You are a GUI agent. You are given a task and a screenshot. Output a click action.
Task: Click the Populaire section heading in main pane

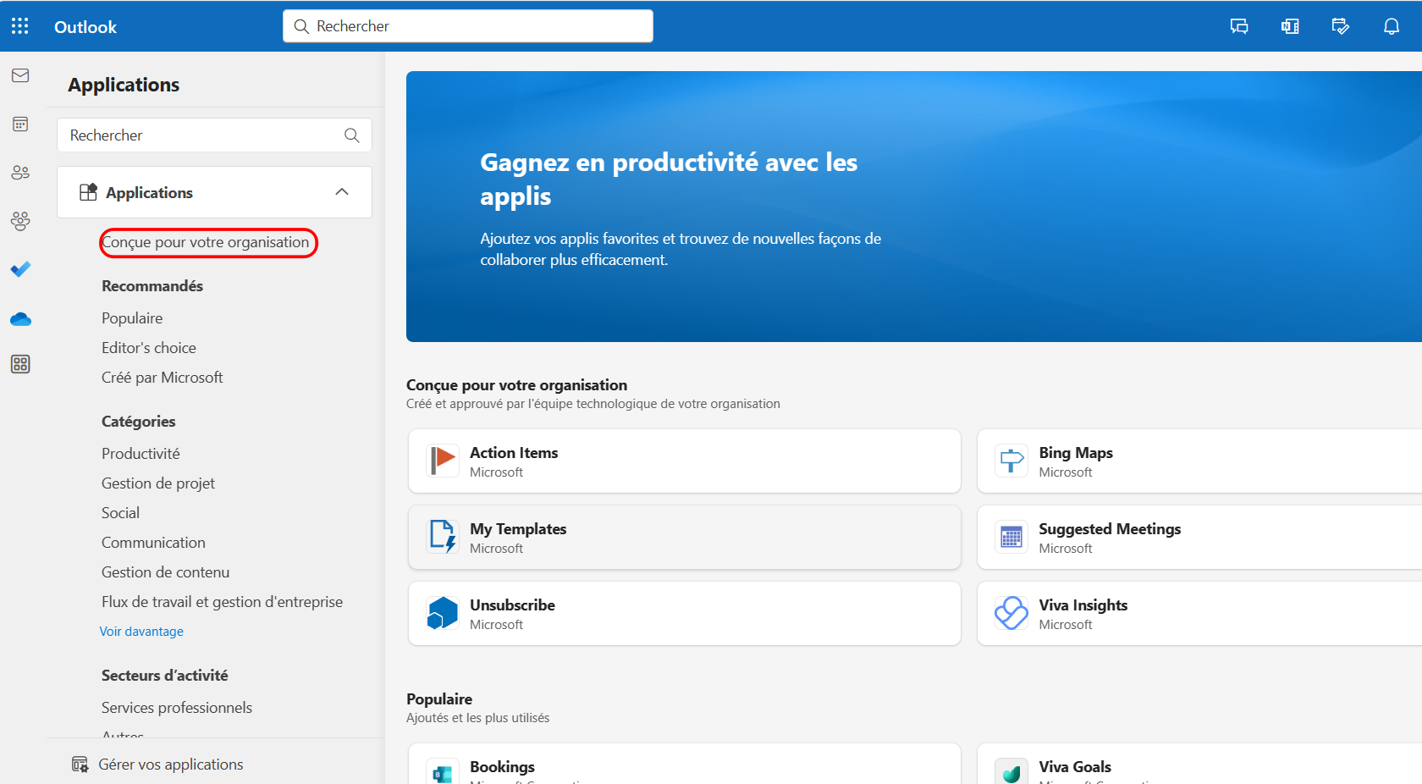(439, 699)
